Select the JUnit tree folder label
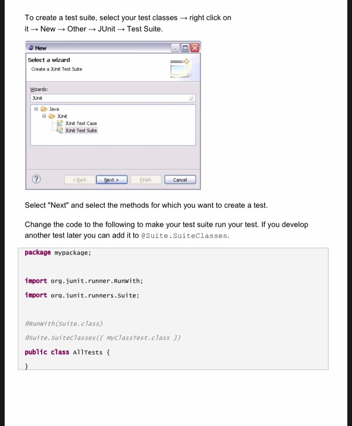The width and height of the screenshot is (352, 426). [62, 116]
